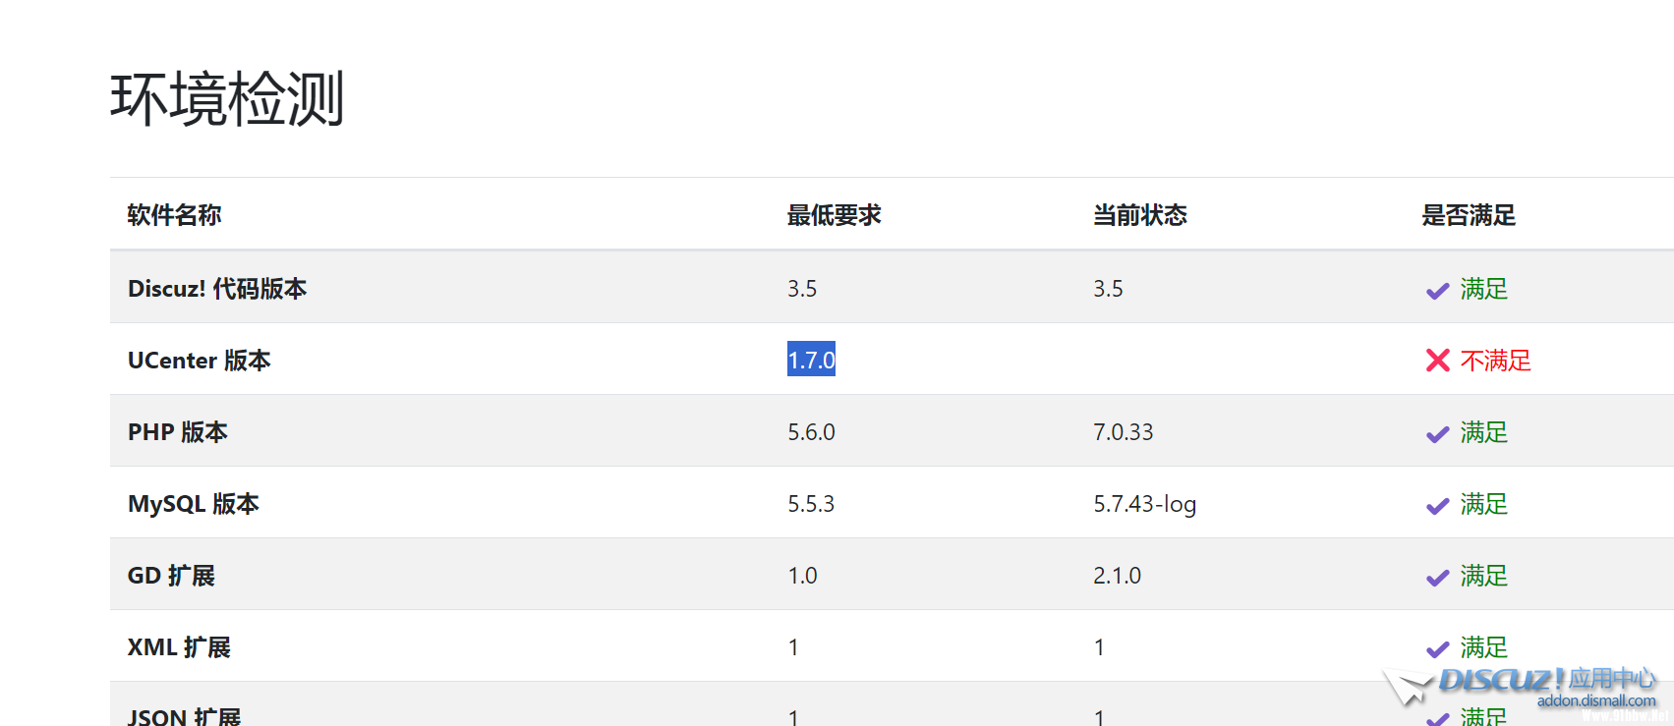Select the UCenter 版本 row label

(199, 361)
